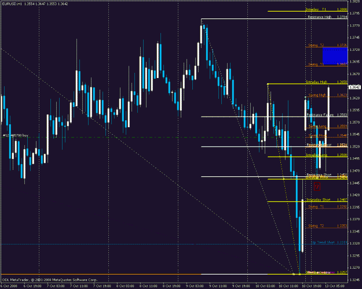Viewport: 362px width, 289px height.
Task: Click the Resistance High 1.3784 label
Action: coord(327,17)
